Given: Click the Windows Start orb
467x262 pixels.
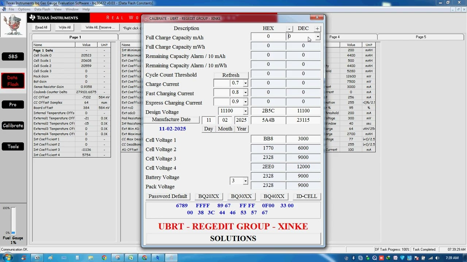Looking at the screenshot, I should click(x=7, y=258).
